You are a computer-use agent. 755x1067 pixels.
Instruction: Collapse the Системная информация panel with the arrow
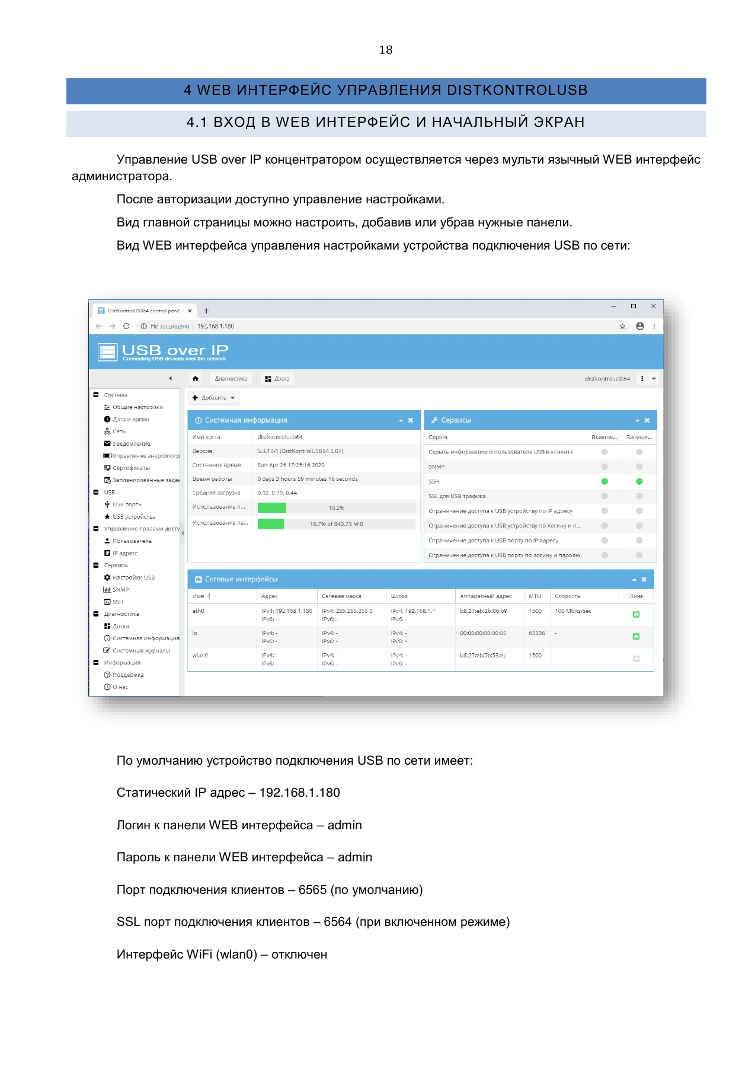(401, 420)
